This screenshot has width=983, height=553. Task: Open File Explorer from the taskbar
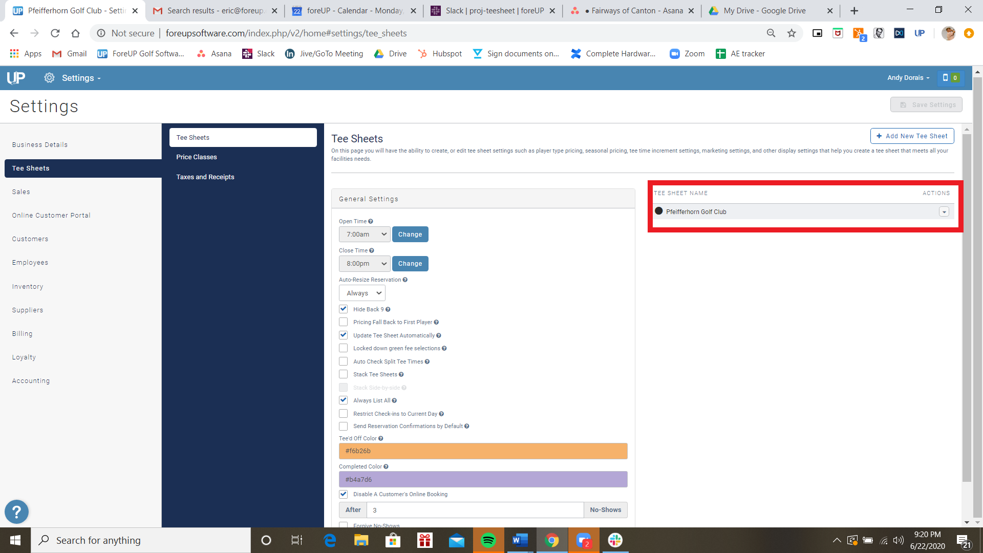click(x=361, y=540)
